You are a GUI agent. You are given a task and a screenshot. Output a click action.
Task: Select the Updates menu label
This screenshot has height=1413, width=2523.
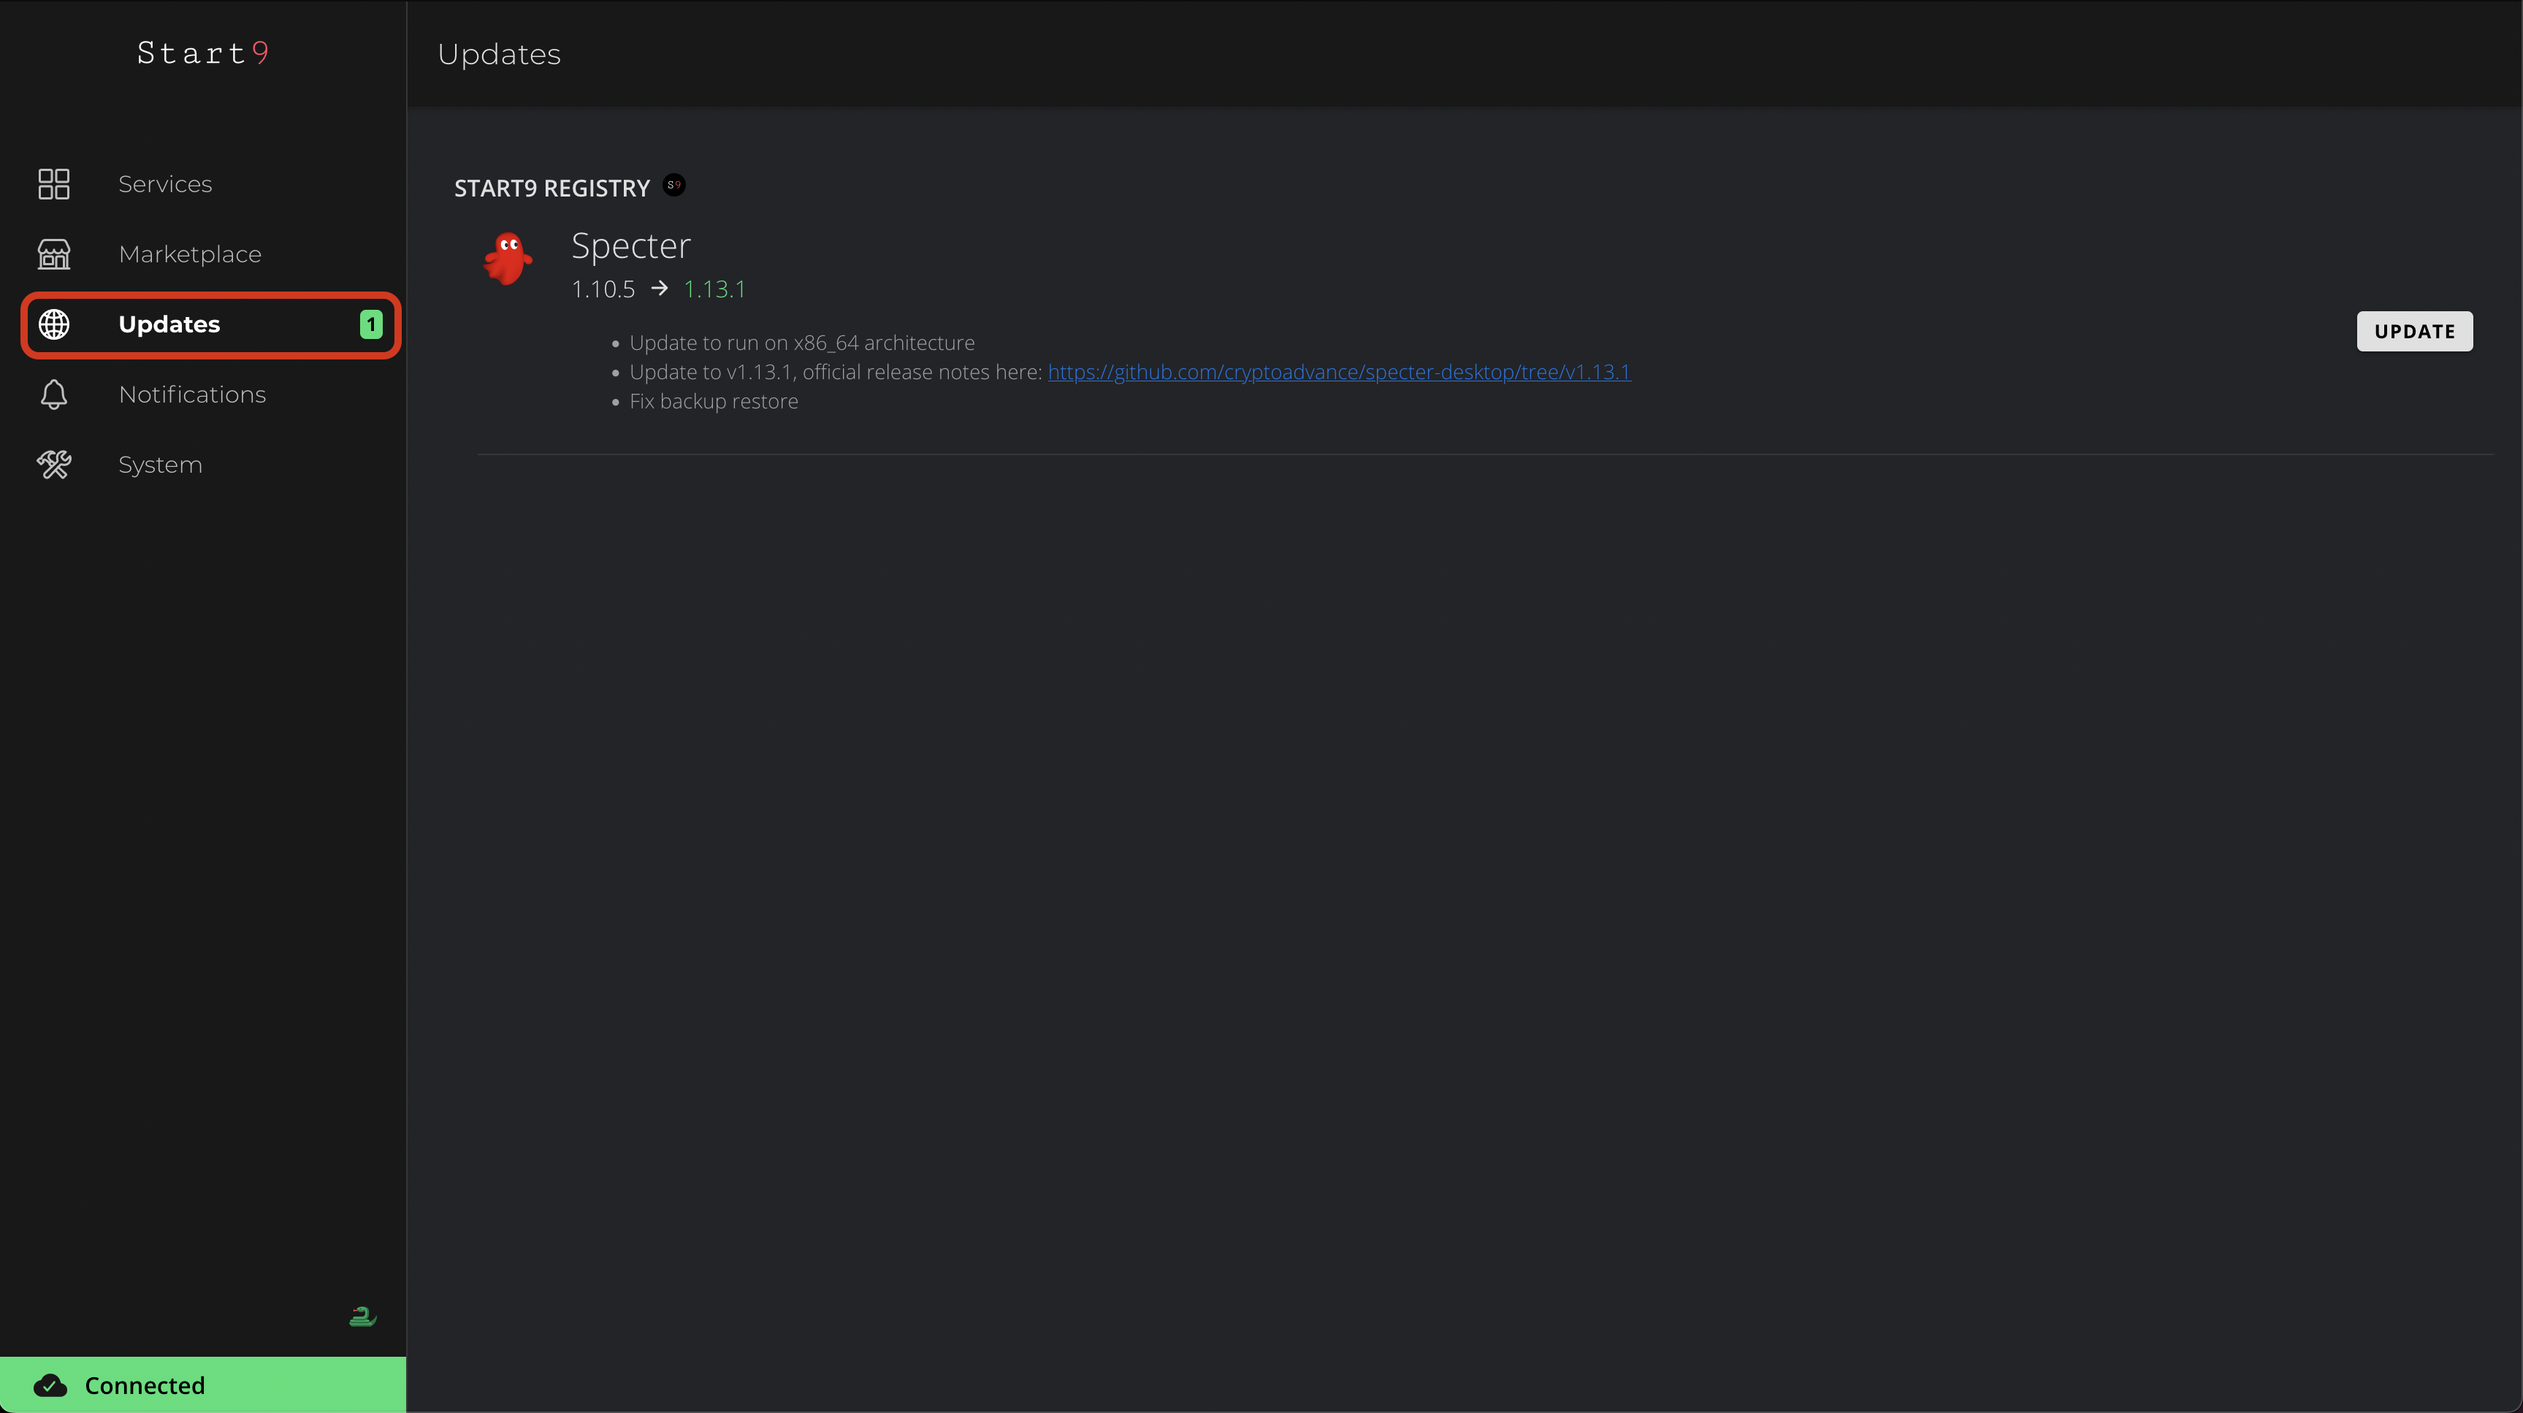(x=169, y=324)
